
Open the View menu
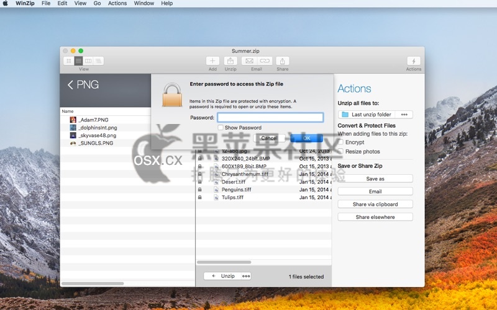(x=80, y=3)
